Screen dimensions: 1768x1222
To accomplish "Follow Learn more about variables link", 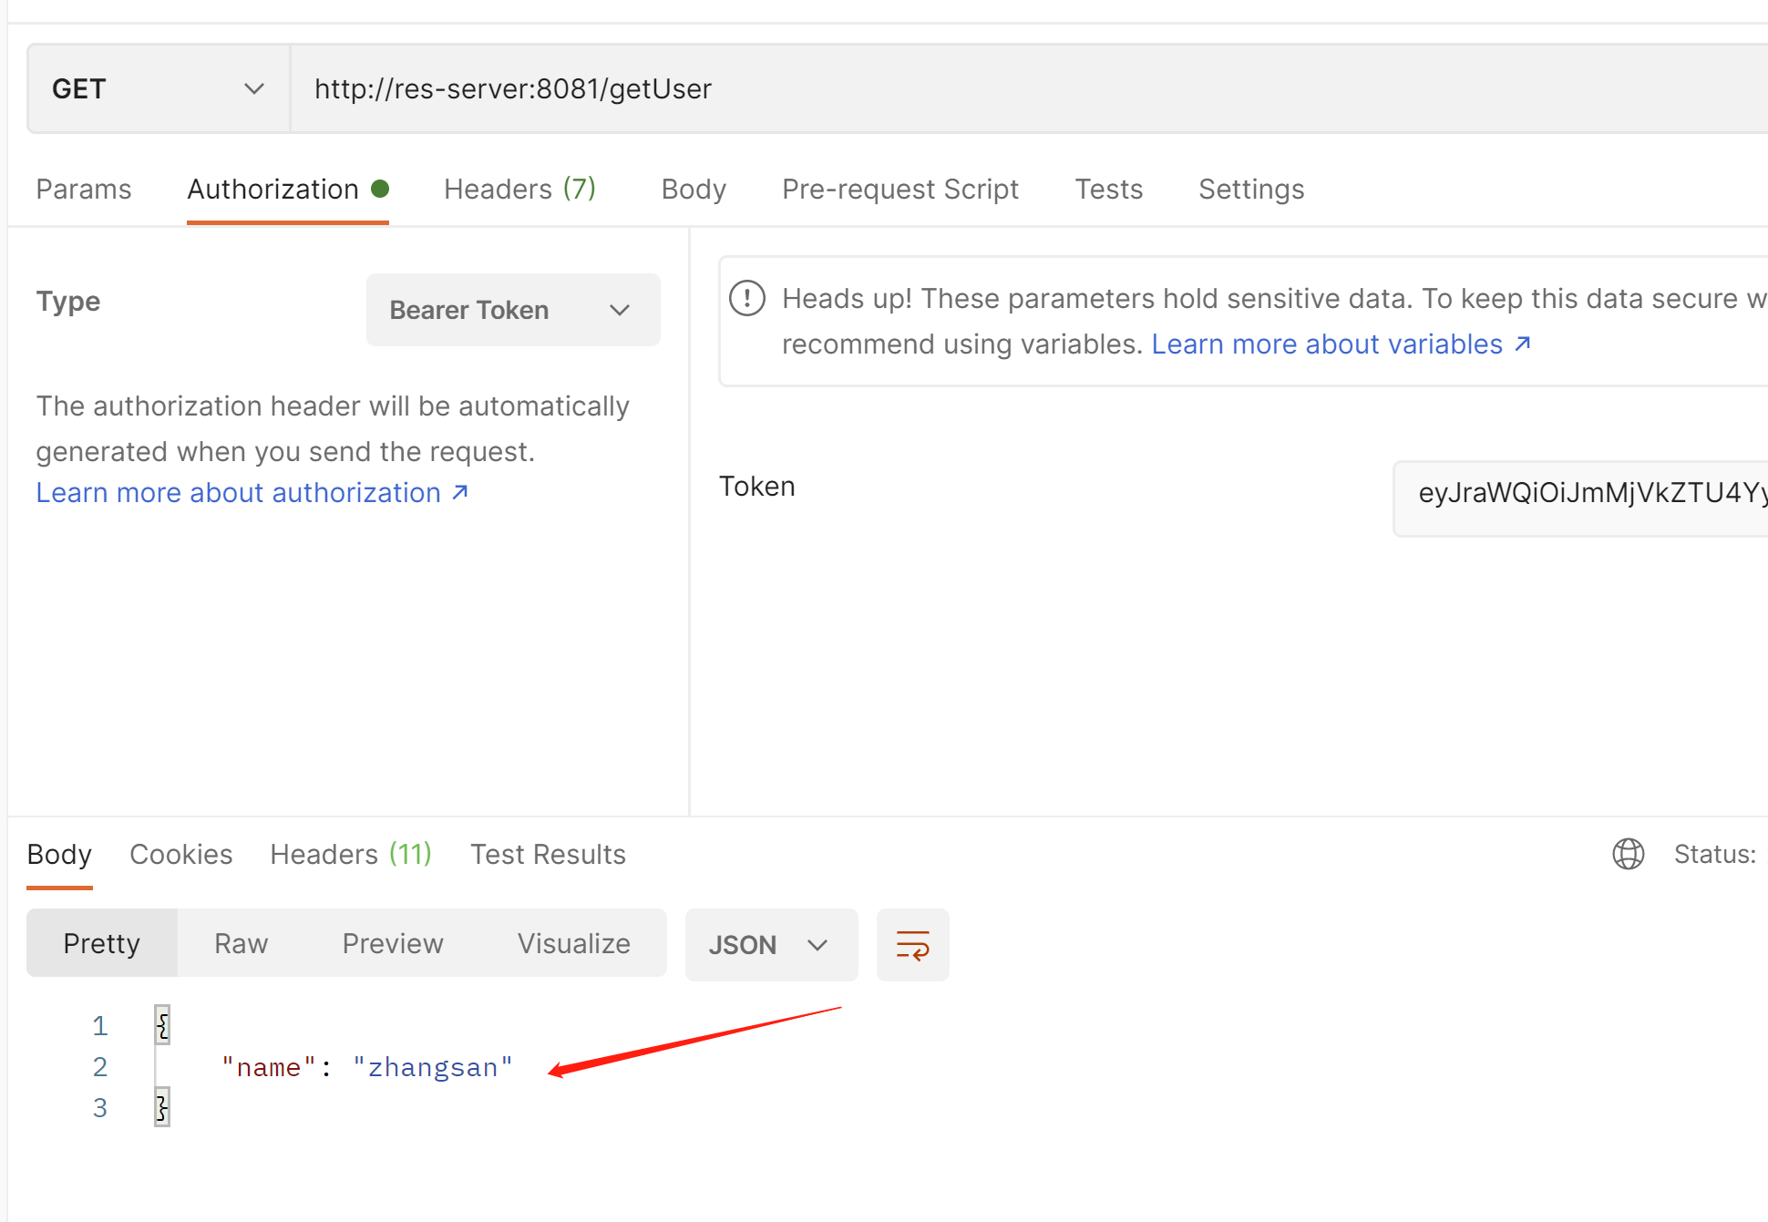I will pos(1340,344).
